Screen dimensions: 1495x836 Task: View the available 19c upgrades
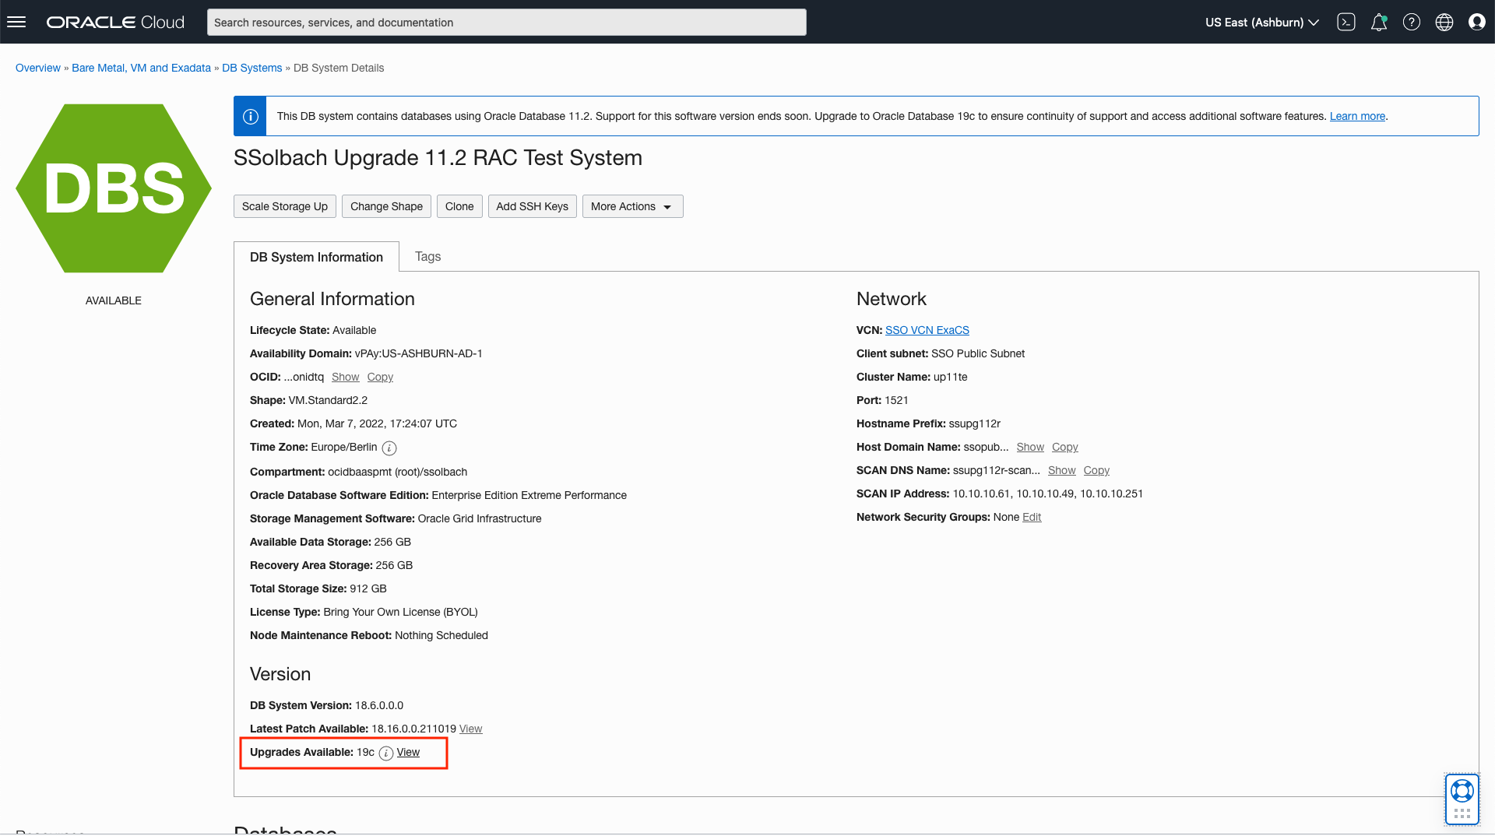point(408,752)
